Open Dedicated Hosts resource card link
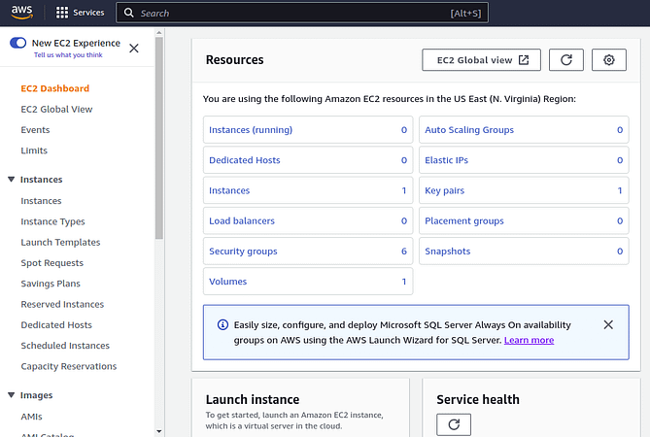The image size is (650, 437). [x=245, y=160]
